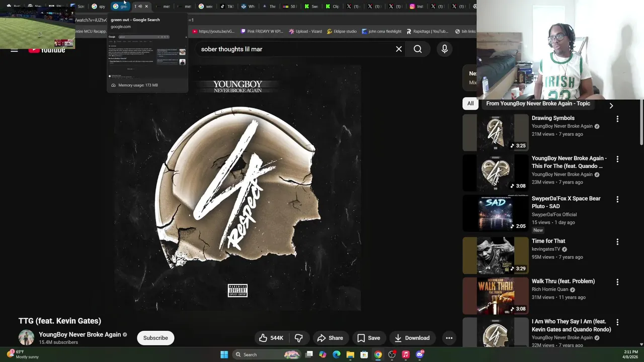Screen dimensions: 644x362
Task: Close the currently playing YouTube tab
Action: (x=146, y=7)
